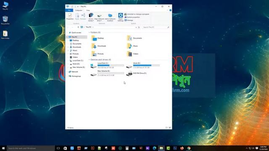Screen dimensions: 269x151
Task: Switch to the Computer ribbon tab
Action: click(79, 10)
